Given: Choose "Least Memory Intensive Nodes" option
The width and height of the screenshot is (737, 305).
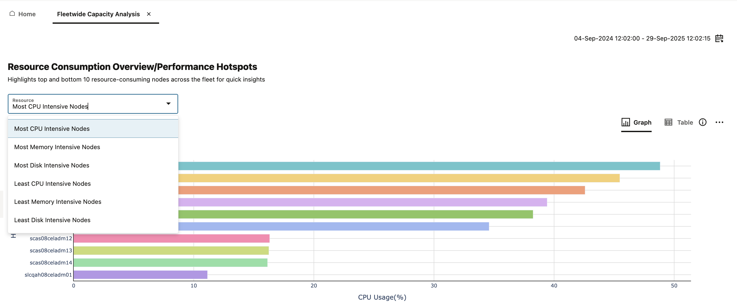Looking at the screenshot, I should [x=58, y=201].
